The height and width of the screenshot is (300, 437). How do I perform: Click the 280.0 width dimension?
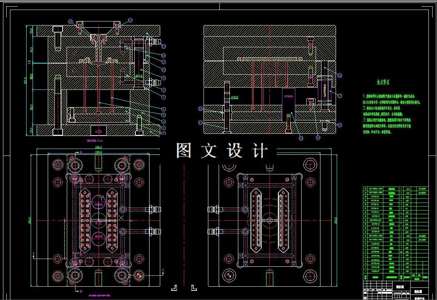coord(99,147)
